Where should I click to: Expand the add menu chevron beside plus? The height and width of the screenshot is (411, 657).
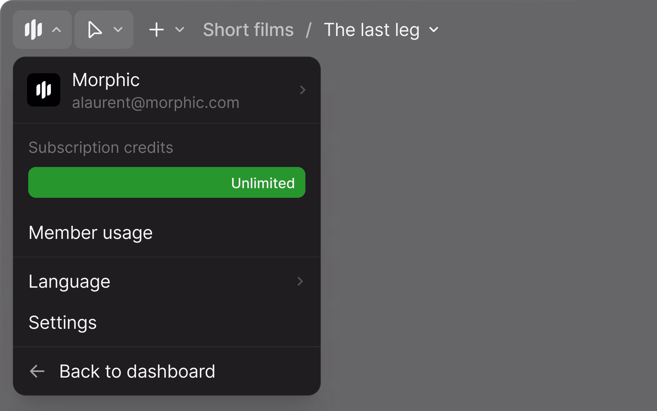[180, 30]
